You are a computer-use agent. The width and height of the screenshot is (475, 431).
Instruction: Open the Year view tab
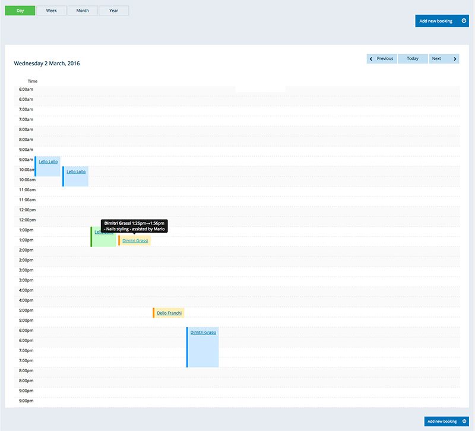[113, 11]
